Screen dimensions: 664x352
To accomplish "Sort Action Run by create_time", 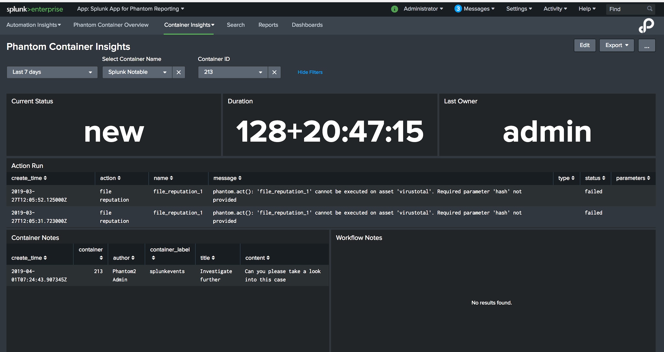I will click(29, 178).
